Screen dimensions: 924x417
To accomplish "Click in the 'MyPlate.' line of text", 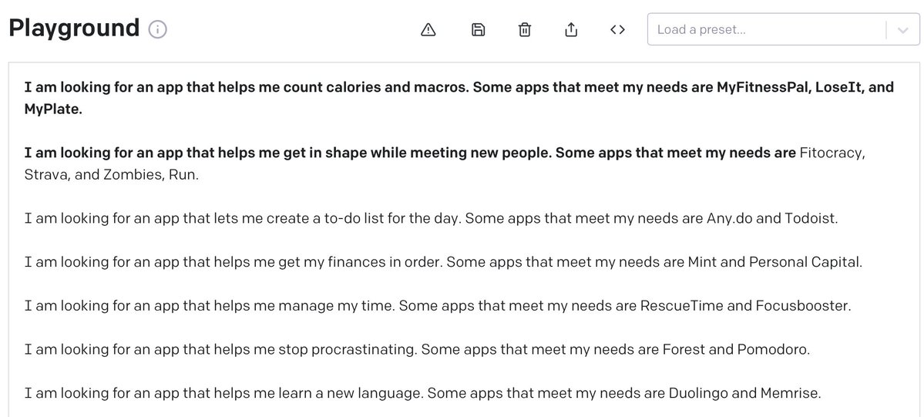I will (x=53, y=109).
